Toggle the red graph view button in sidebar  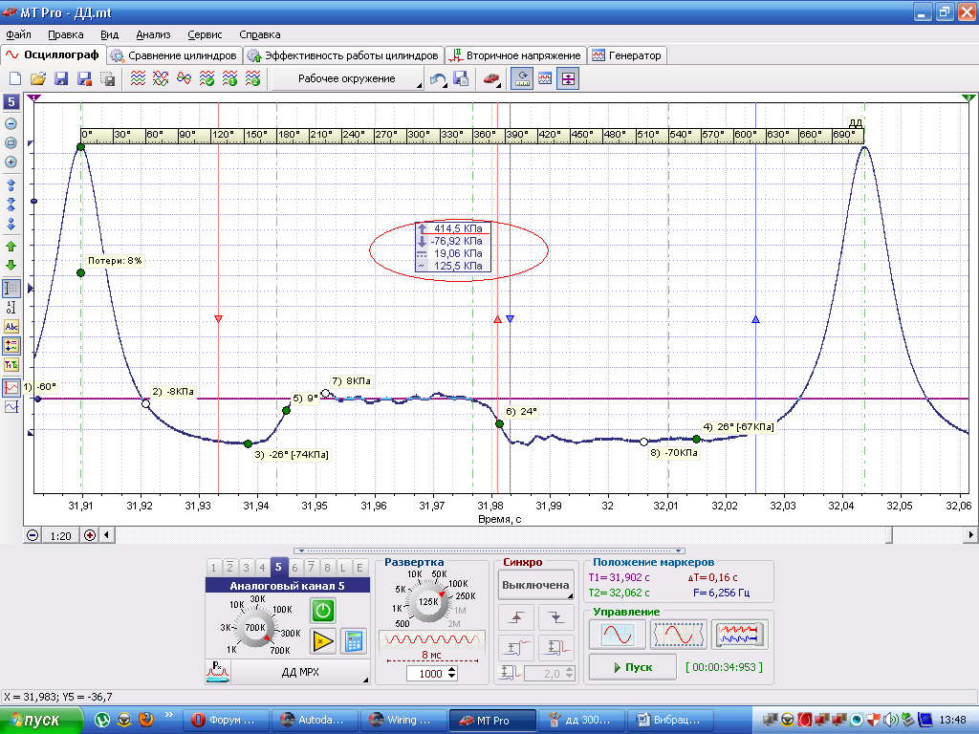pyautogui.click(x=11, y=388)
